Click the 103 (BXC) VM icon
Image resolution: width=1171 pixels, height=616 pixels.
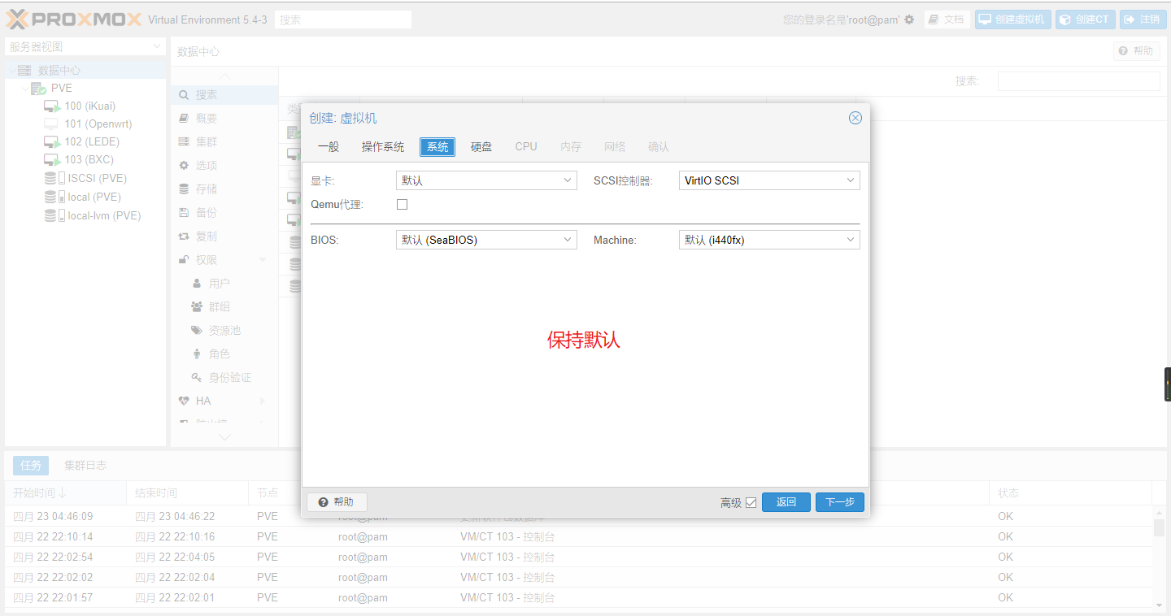click(x=52, y=160)
